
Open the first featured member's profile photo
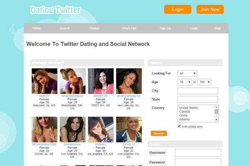pyautogui.click(x=45, y=81)
